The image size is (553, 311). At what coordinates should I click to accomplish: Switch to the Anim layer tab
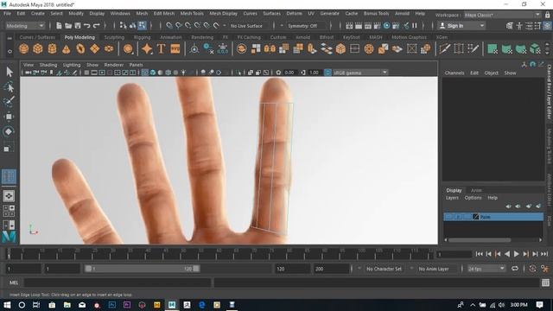pyautogui.click(x=476, y=190)
